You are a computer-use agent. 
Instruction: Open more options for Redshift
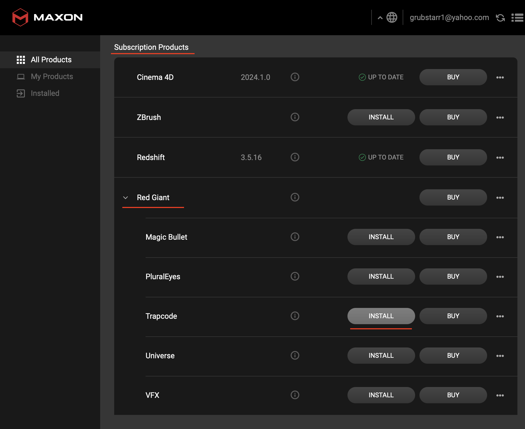pyautogui.click(x=500, y=158)
